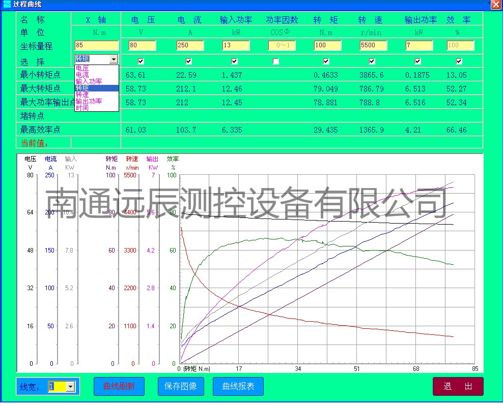
Task: Collapse the X轴 selection dropdown arrow
Action: coord(114,59)
